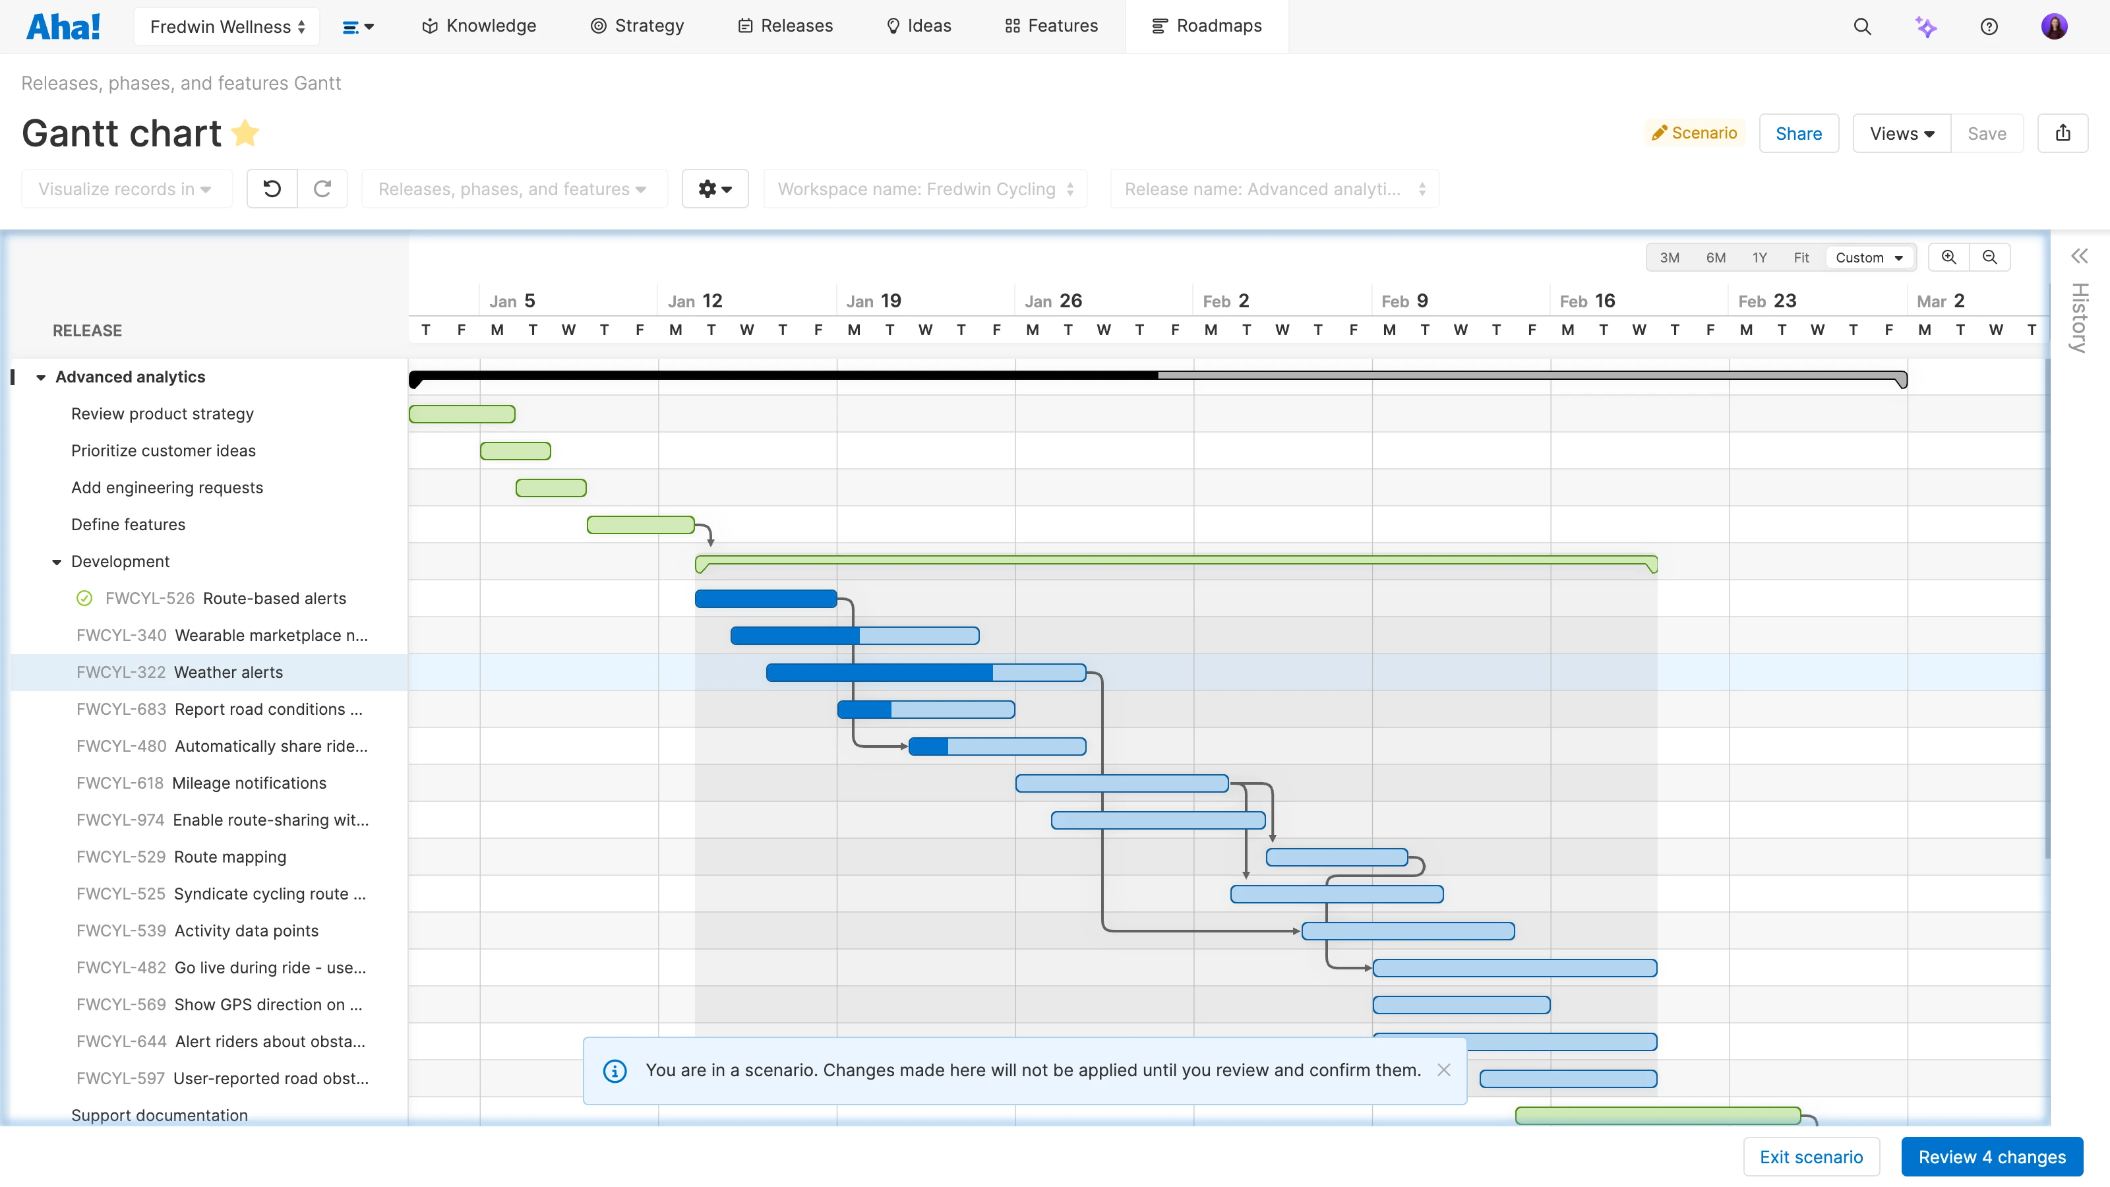
Task: Click the search magnifier icon
Action: coord(1862,26)
